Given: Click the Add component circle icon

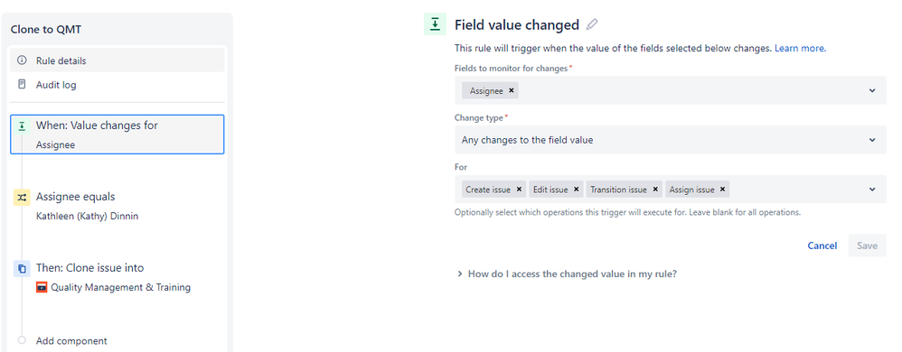Looking at the screenshot, I should (x=22, y=340).
